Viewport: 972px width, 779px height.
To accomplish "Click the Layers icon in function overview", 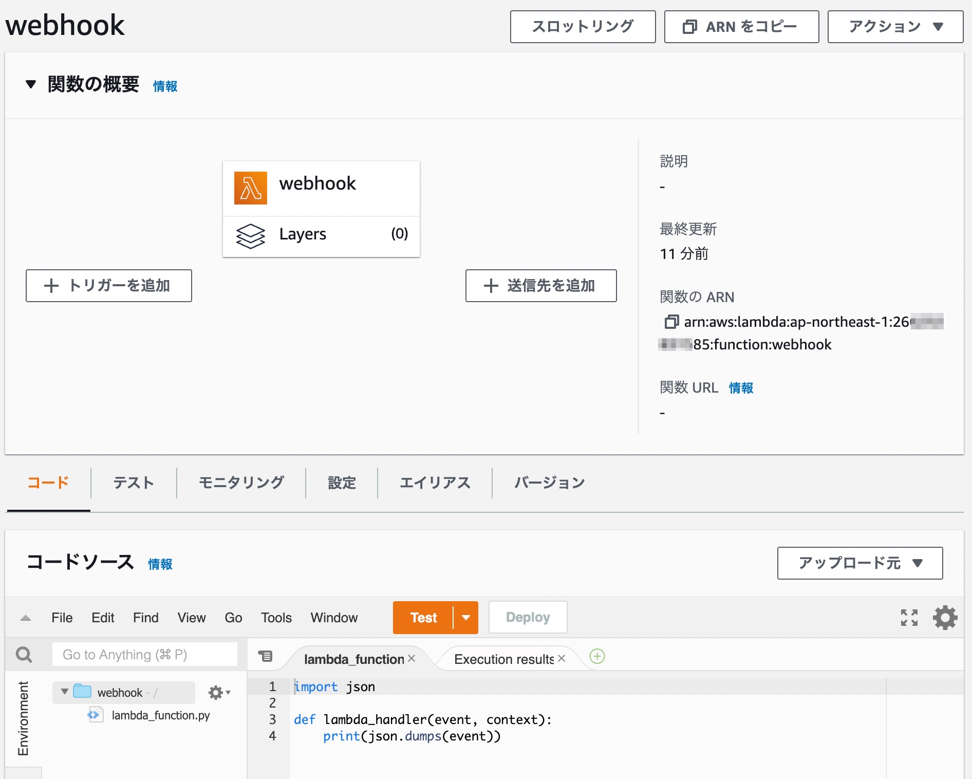I will 250,235.
